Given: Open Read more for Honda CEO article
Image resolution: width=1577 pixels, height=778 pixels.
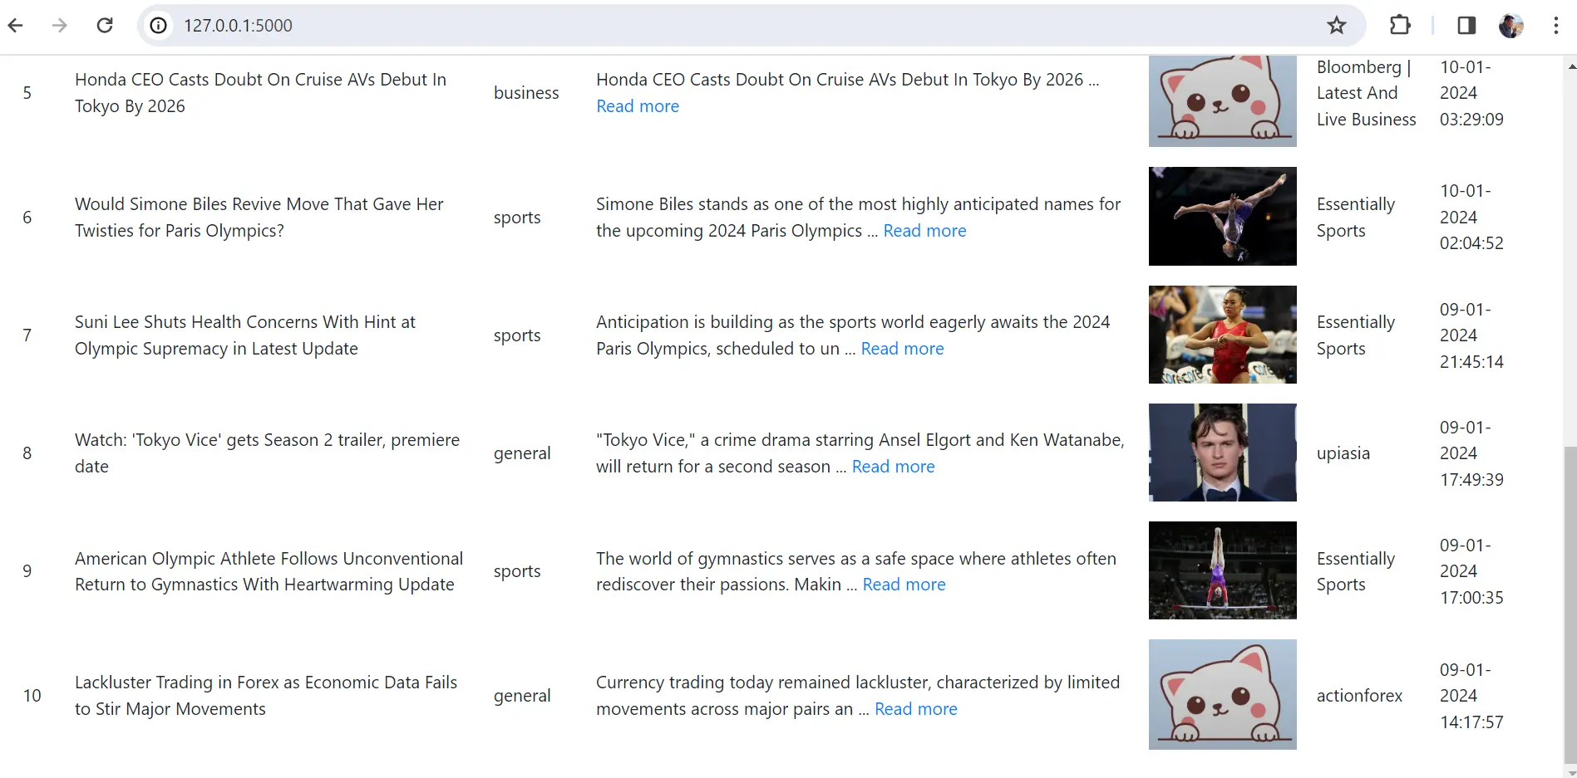Looking at the screenshot, I should pos(638,106).
